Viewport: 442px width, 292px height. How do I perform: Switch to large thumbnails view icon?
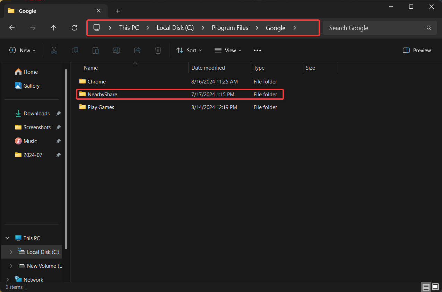(435, 287)
